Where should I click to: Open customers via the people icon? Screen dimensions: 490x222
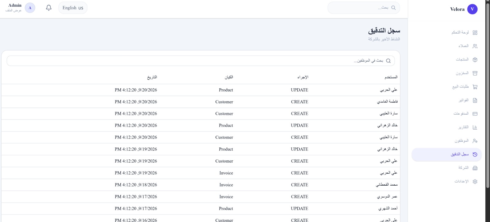pos(475,46)
